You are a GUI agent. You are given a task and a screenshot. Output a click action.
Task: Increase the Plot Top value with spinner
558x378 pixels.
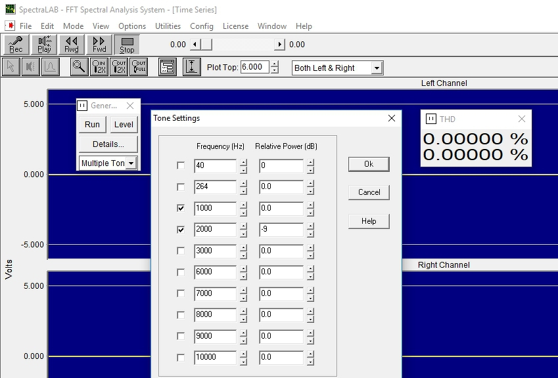[274, 64]
